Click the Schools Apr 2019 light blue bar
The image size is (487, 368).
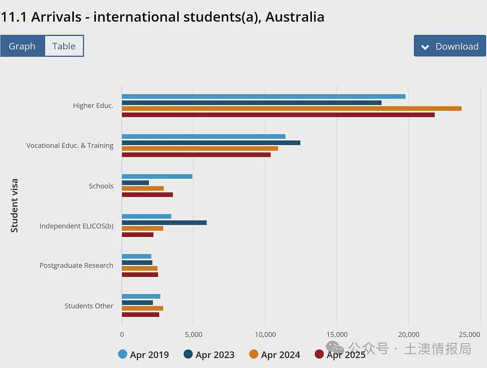[x=157, y=177]
